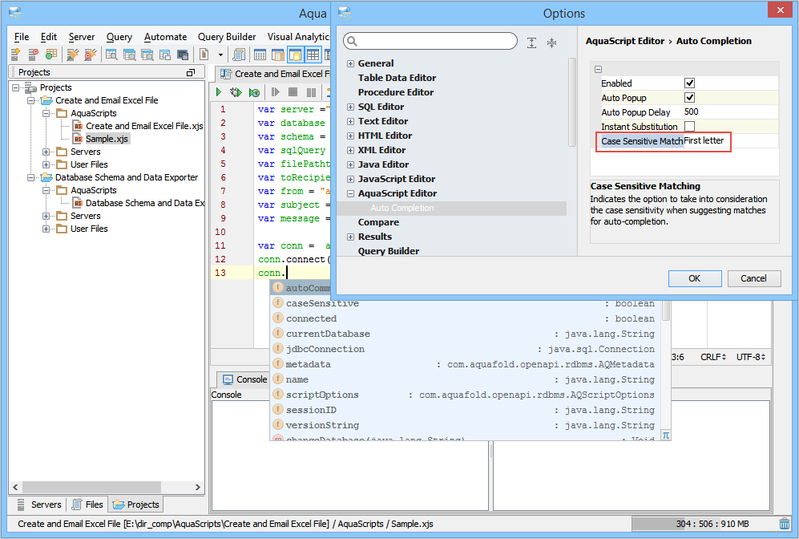Expand the General options node

click(x=350, y=63)
